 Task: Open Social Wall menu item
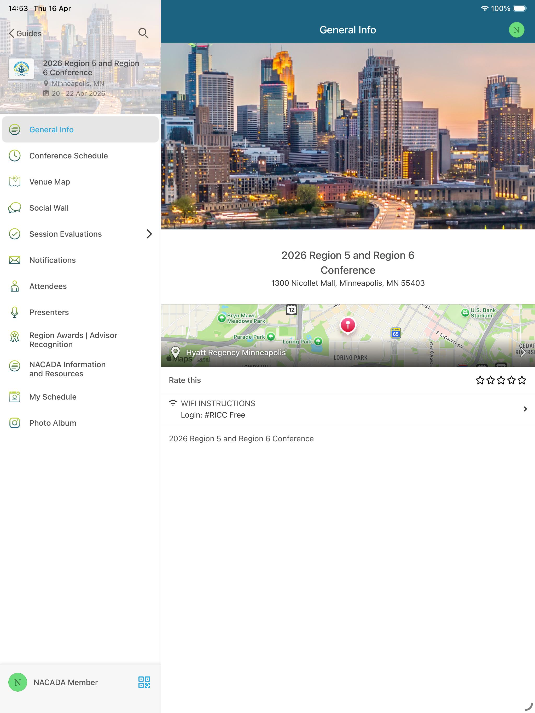(x=80, y=208)
